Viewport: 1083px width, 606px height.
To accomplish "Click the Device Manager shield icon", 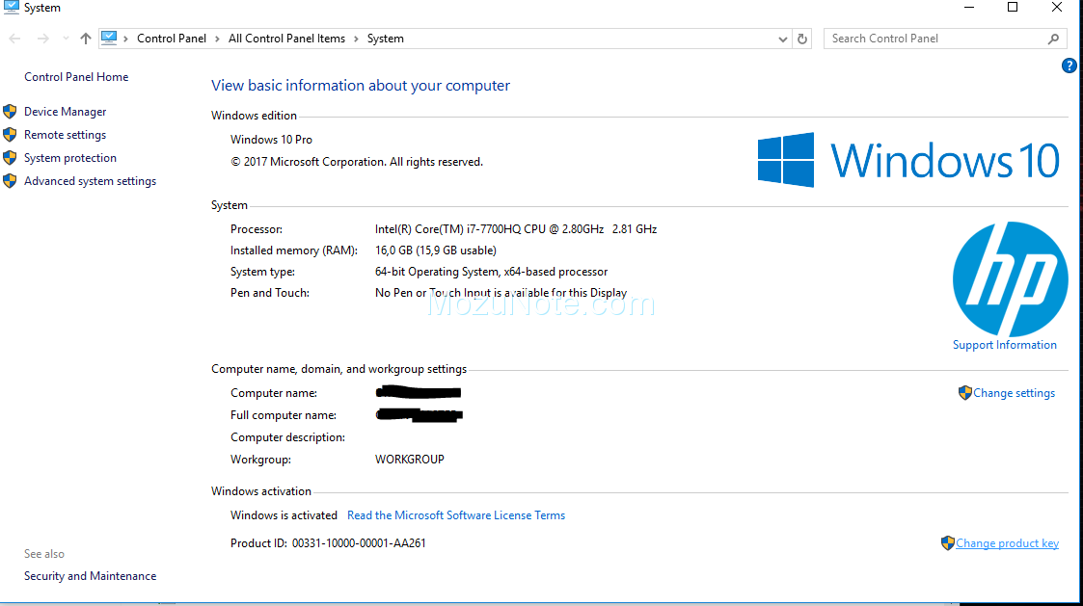I will tap(10, 112).
